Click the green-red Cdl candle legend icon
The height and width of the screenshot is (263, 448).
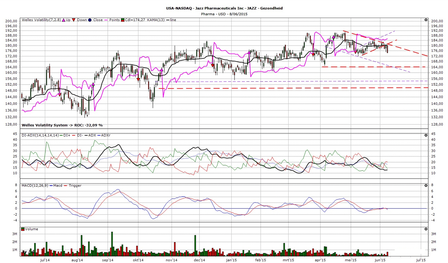[x=123, y=20]
